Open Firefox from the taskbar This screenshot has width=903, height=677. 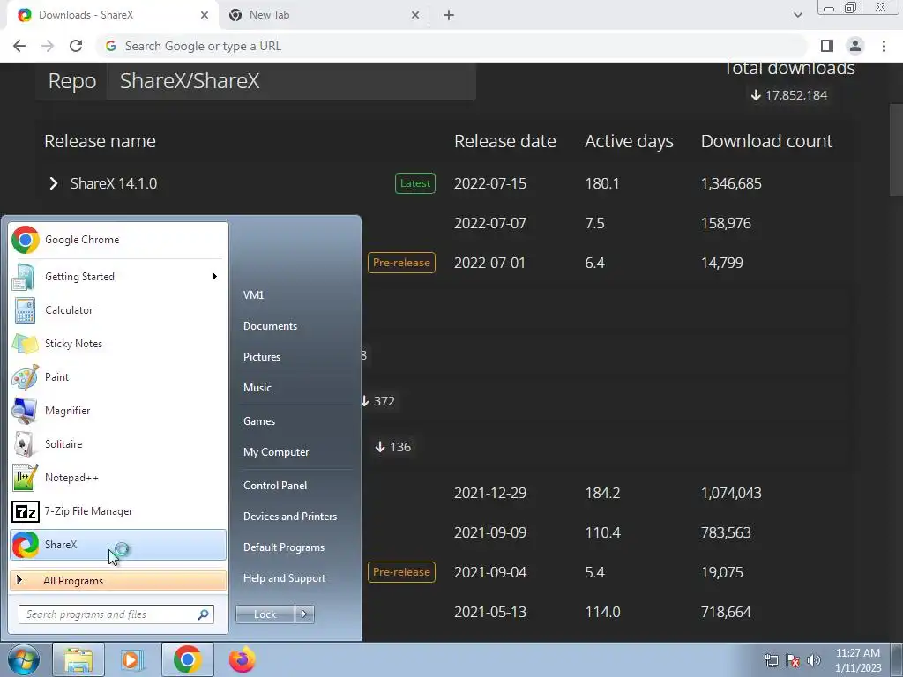click(242, 659)
